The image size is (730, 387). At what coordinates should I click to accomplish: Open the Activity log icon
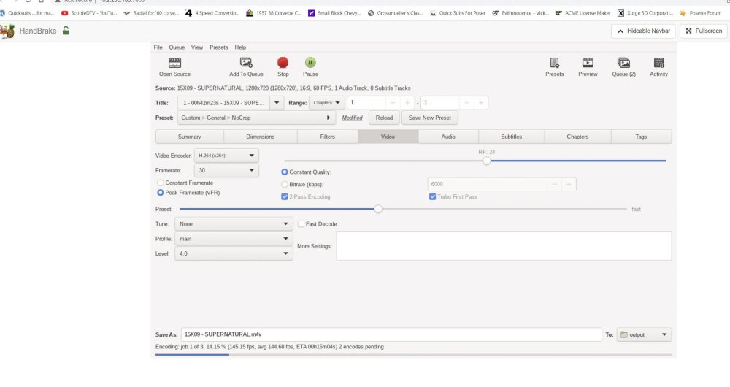pyautogui.click(x=658, y=63)
